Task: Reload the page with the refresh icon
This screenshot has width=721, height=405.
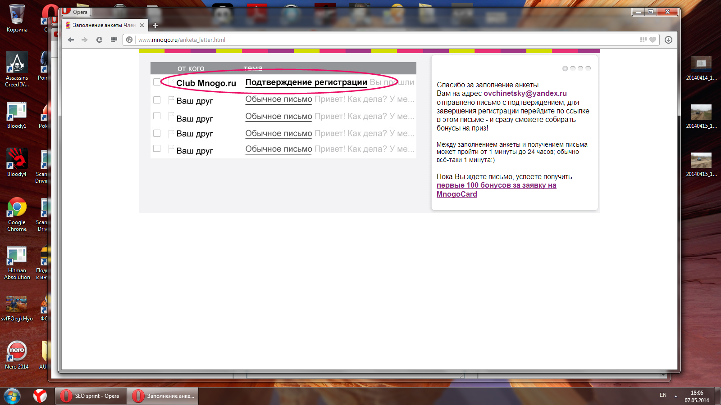Action: (x=99, y=40)
